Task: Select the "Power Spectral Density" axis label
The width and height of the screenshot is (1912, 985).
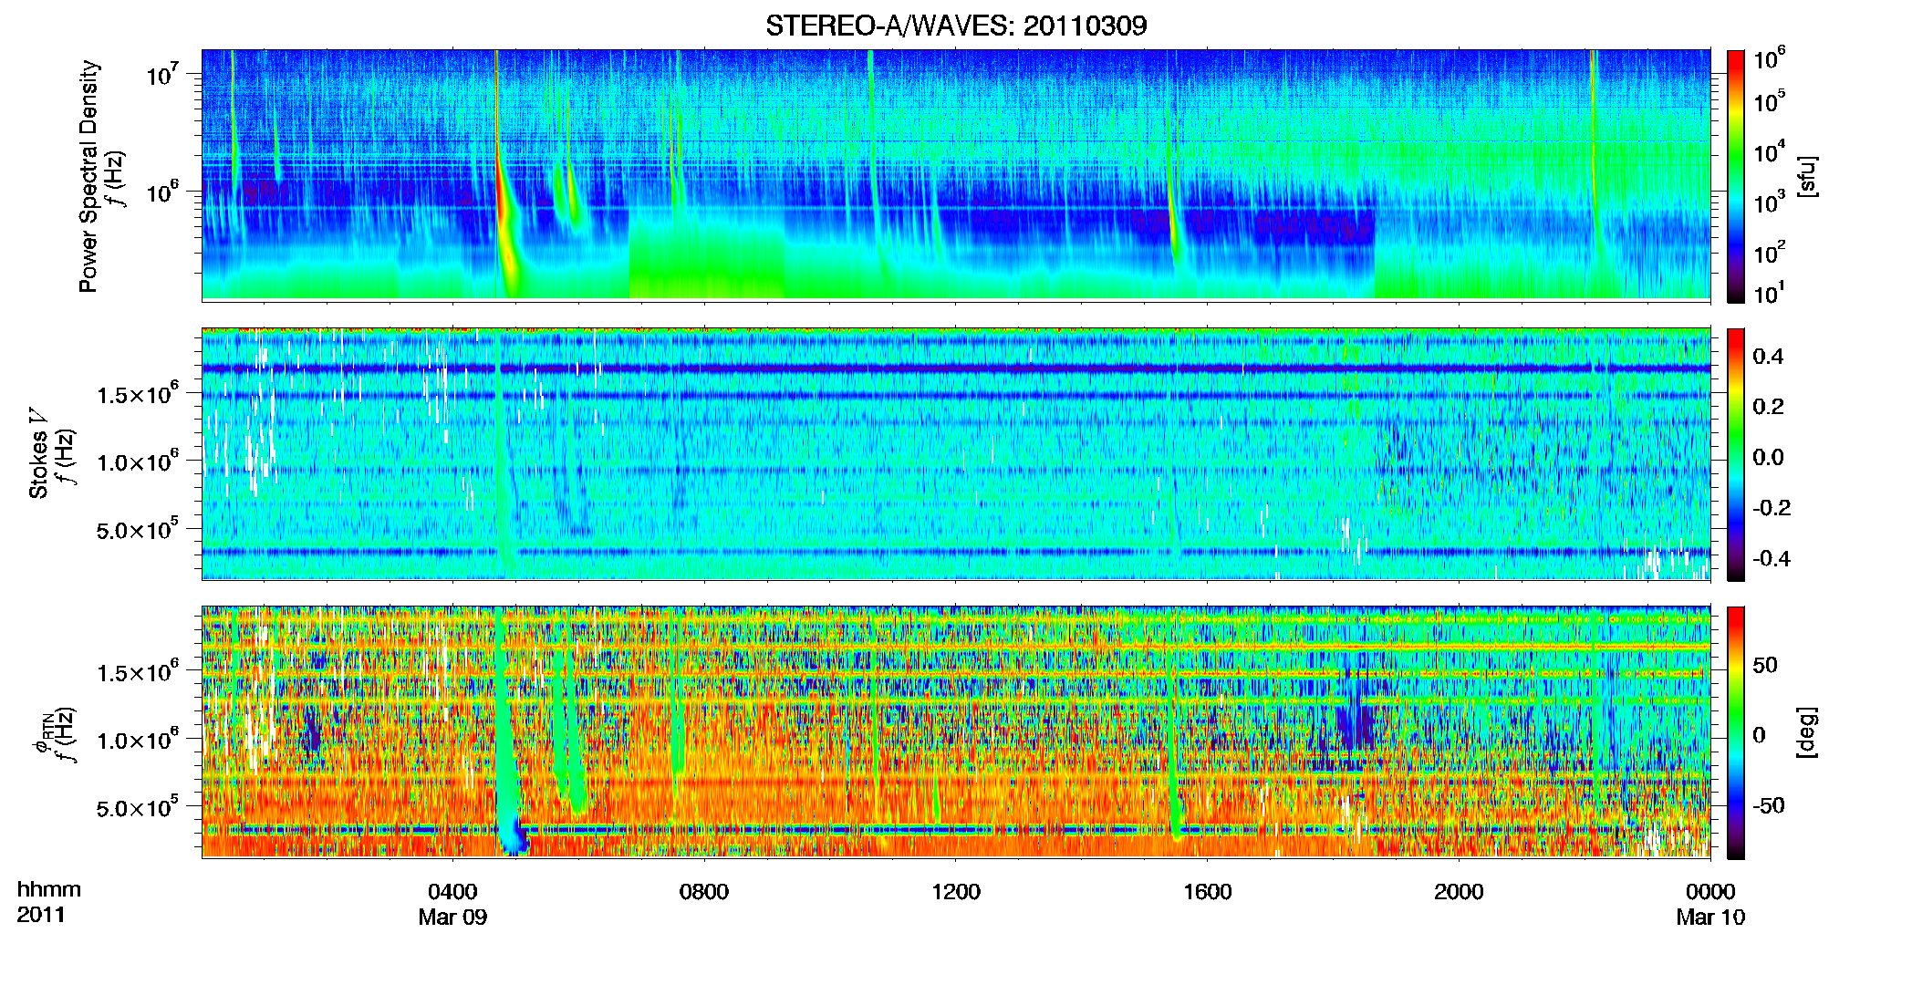Action: point(88,176)
